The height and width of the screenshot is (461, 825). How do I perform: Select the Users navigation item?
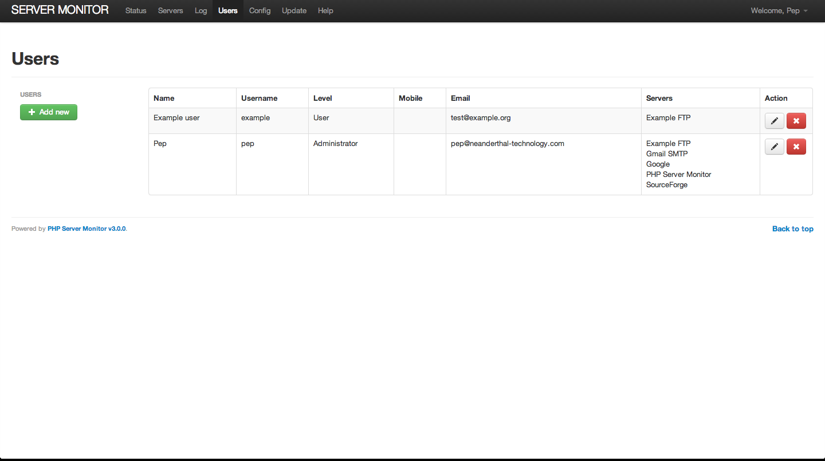(x=227, y=10)
